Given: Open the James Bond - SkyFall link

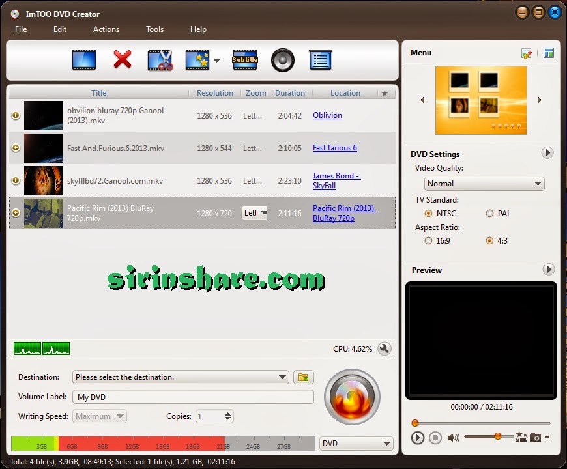Looking at the screenshot, I should click(x=337, y=180).
